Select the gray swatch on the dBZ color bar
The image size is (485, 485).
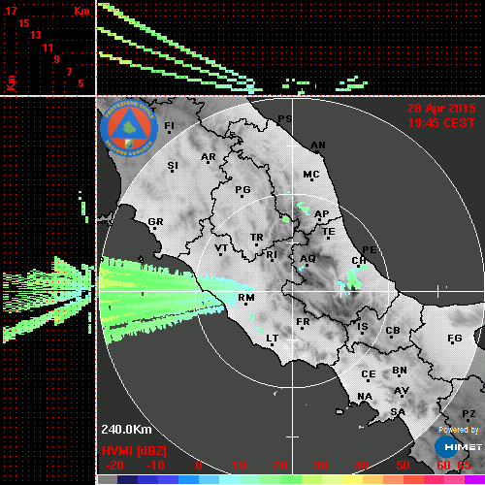point(108,479)
